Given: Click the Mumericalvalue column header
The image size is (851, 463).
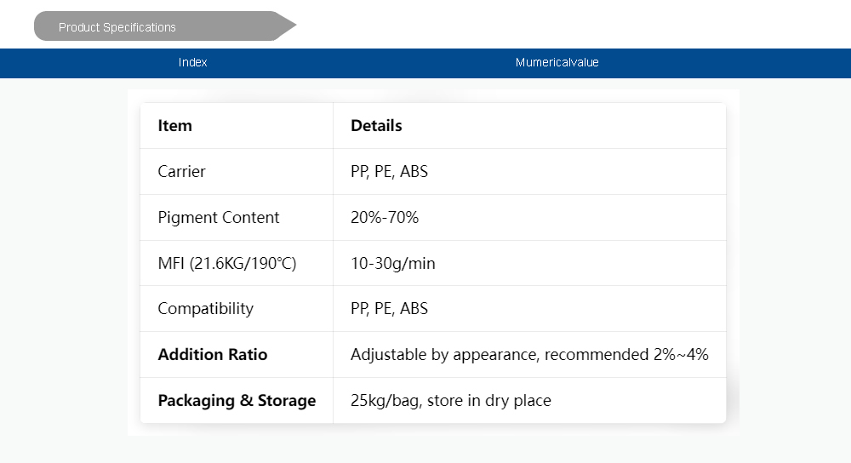Looking at the screenshot, I should (x=557, y=62).
